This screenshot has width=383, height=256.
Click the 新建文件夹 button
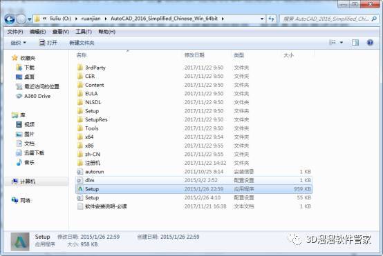(82, 43)
